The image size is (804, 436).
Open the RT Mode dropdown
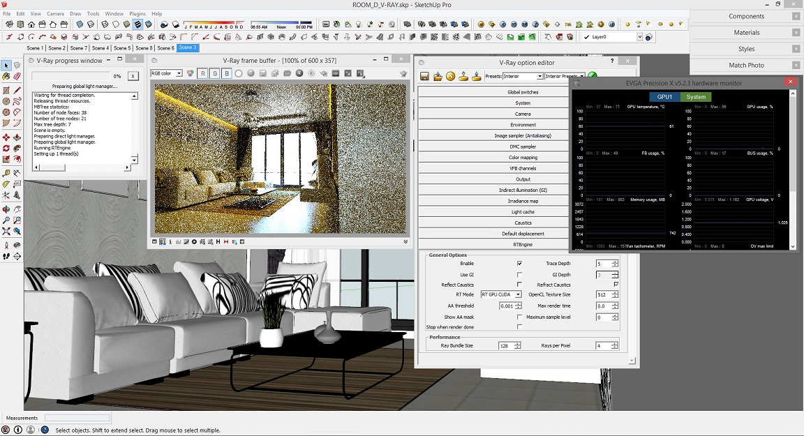coord(500,295)
